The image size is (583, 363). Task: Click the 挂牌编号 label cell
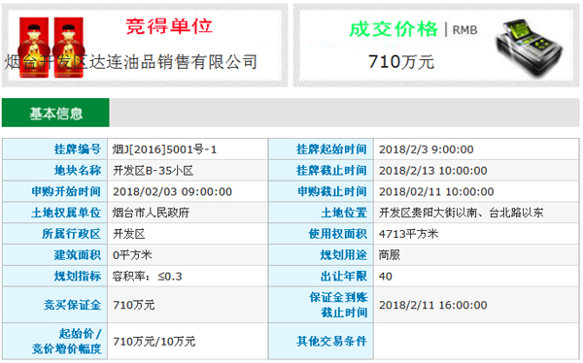55,149
